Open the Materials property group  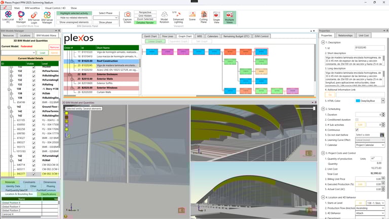(10, 182)
